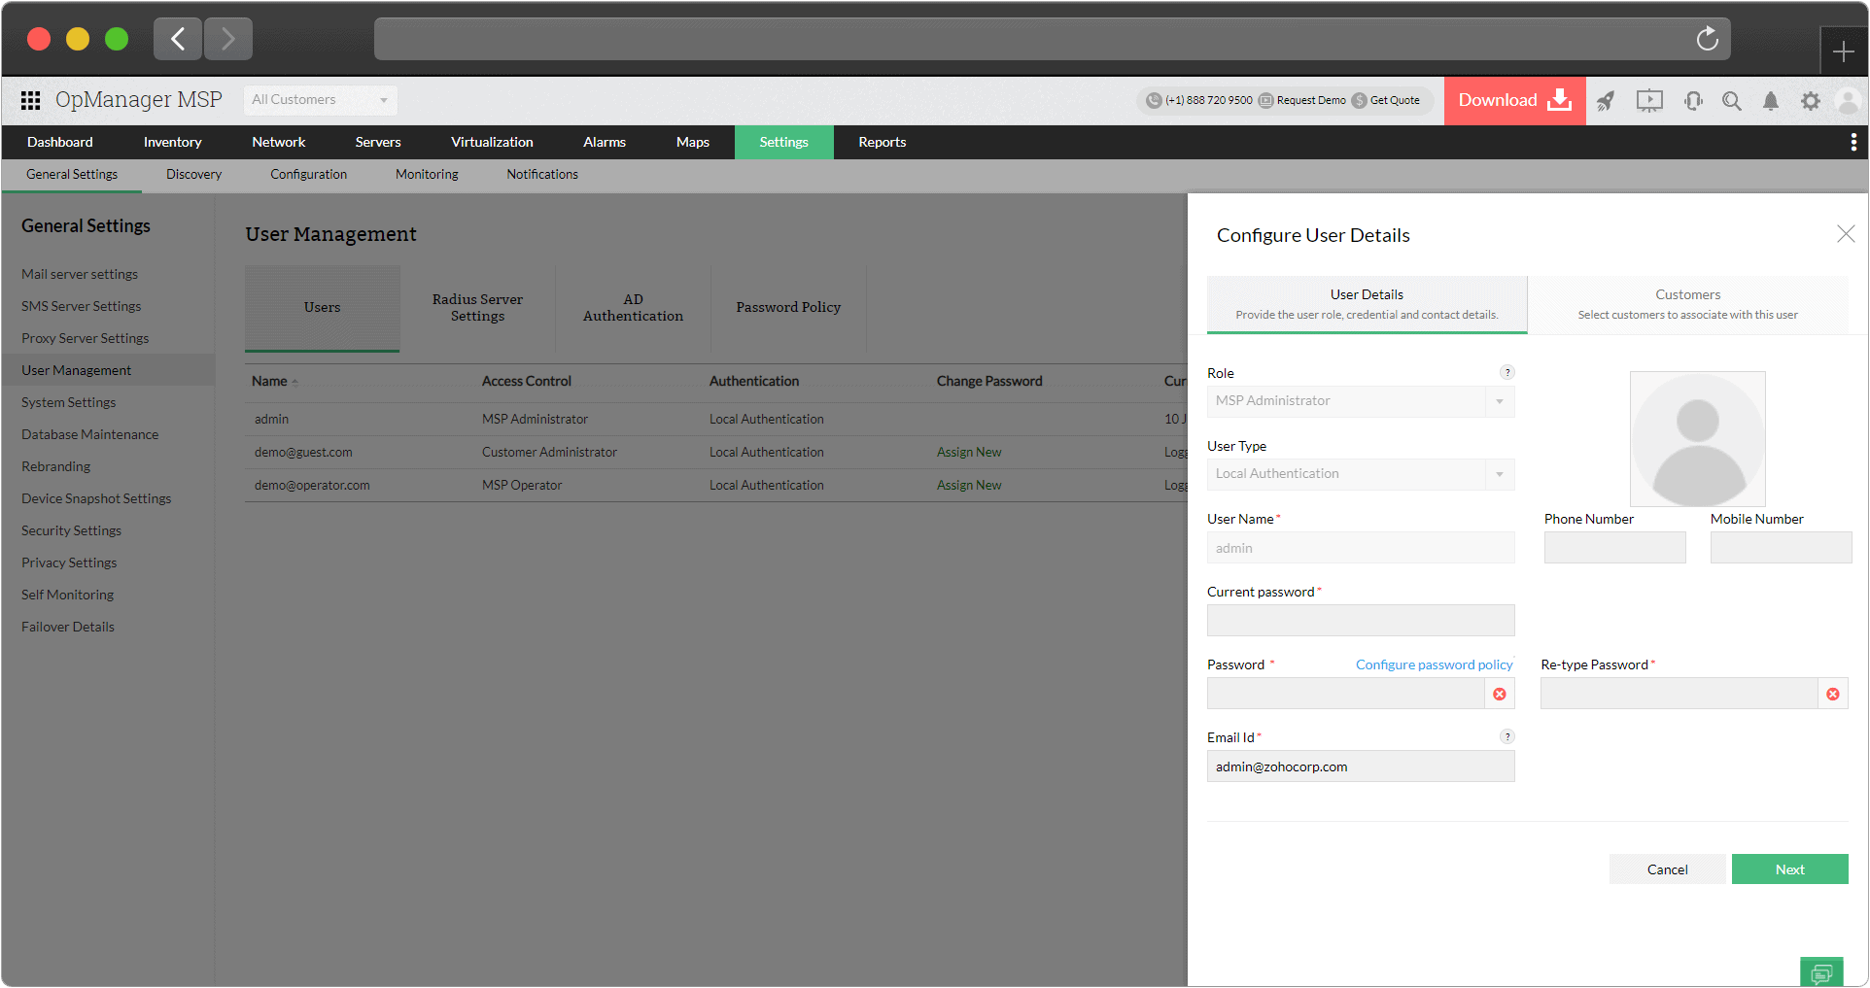1870x988 pixels.
Task: Click the Email Id input field
Action: [1361, 767]
